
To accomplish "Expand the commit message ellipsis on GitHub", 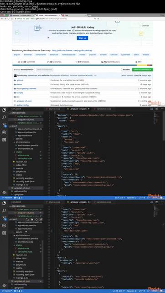I will [95, 76].
